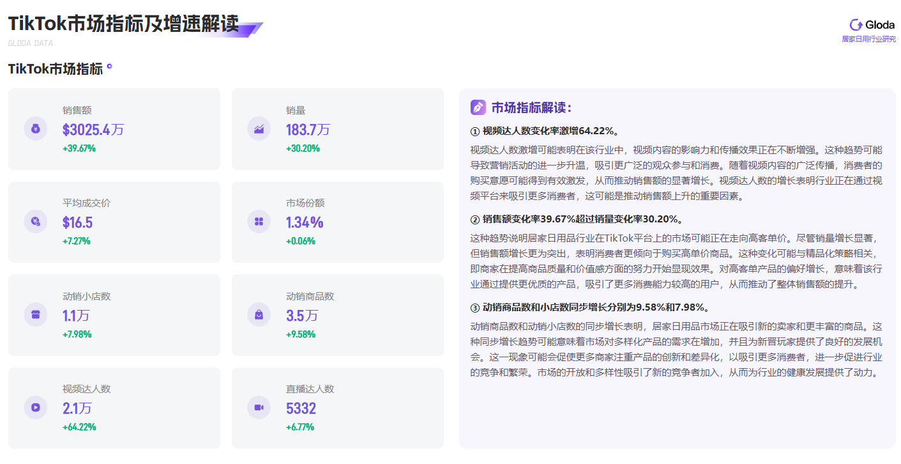Click the info dot after TikTok市场指标 heading
This screenshot has height=464, width=901.
click(x=109, y=66)
